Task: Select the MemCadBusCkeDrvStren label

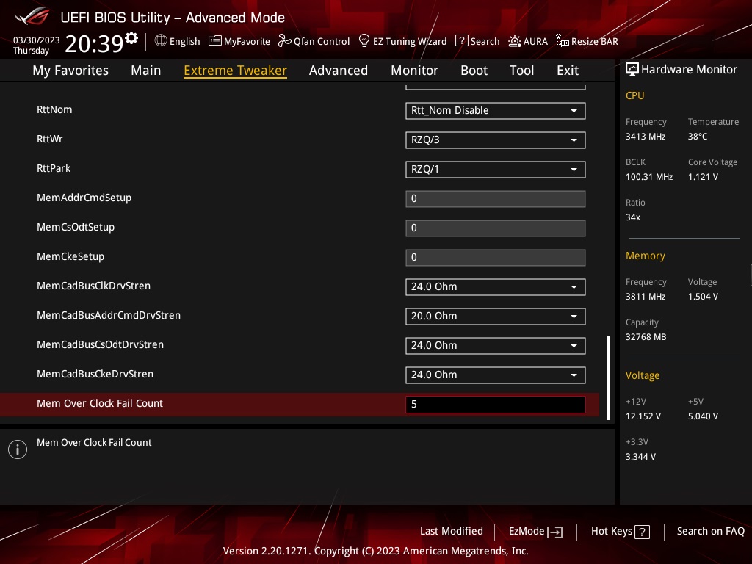Action: tap(95, 374)
